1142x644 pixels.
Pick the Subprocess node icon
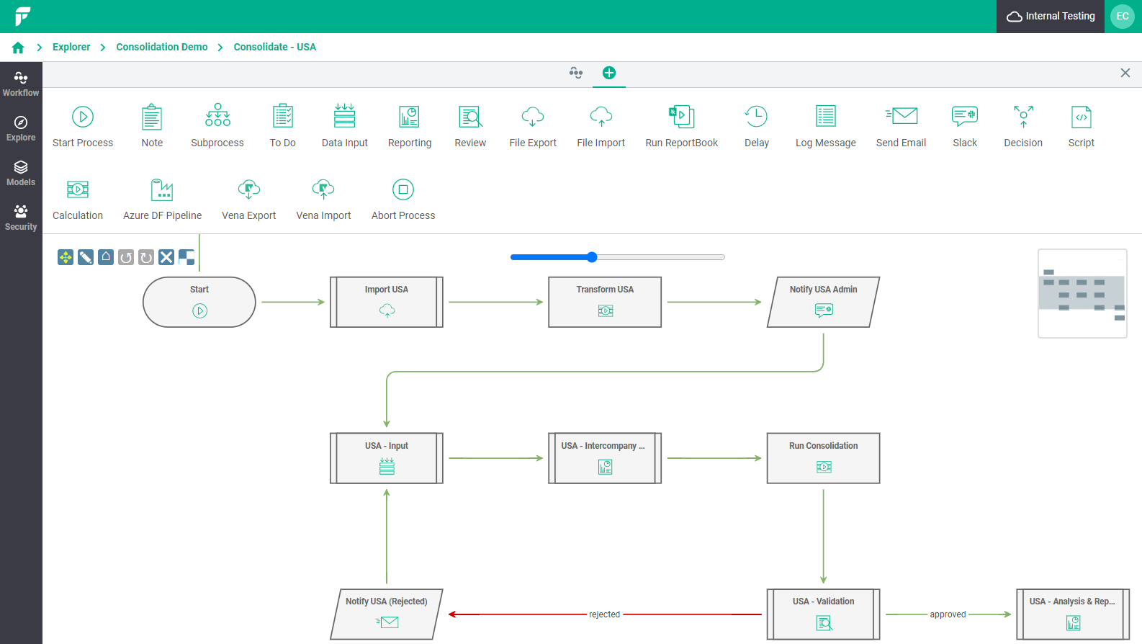point(217,115)
